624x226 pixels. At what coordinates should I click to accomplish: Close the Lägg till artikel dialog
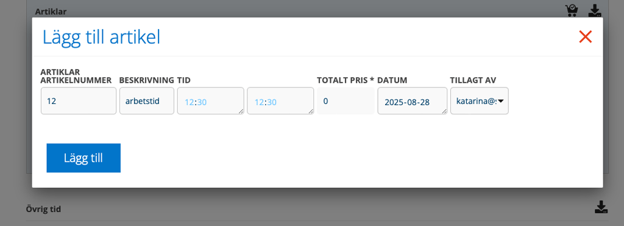point(586,37)
